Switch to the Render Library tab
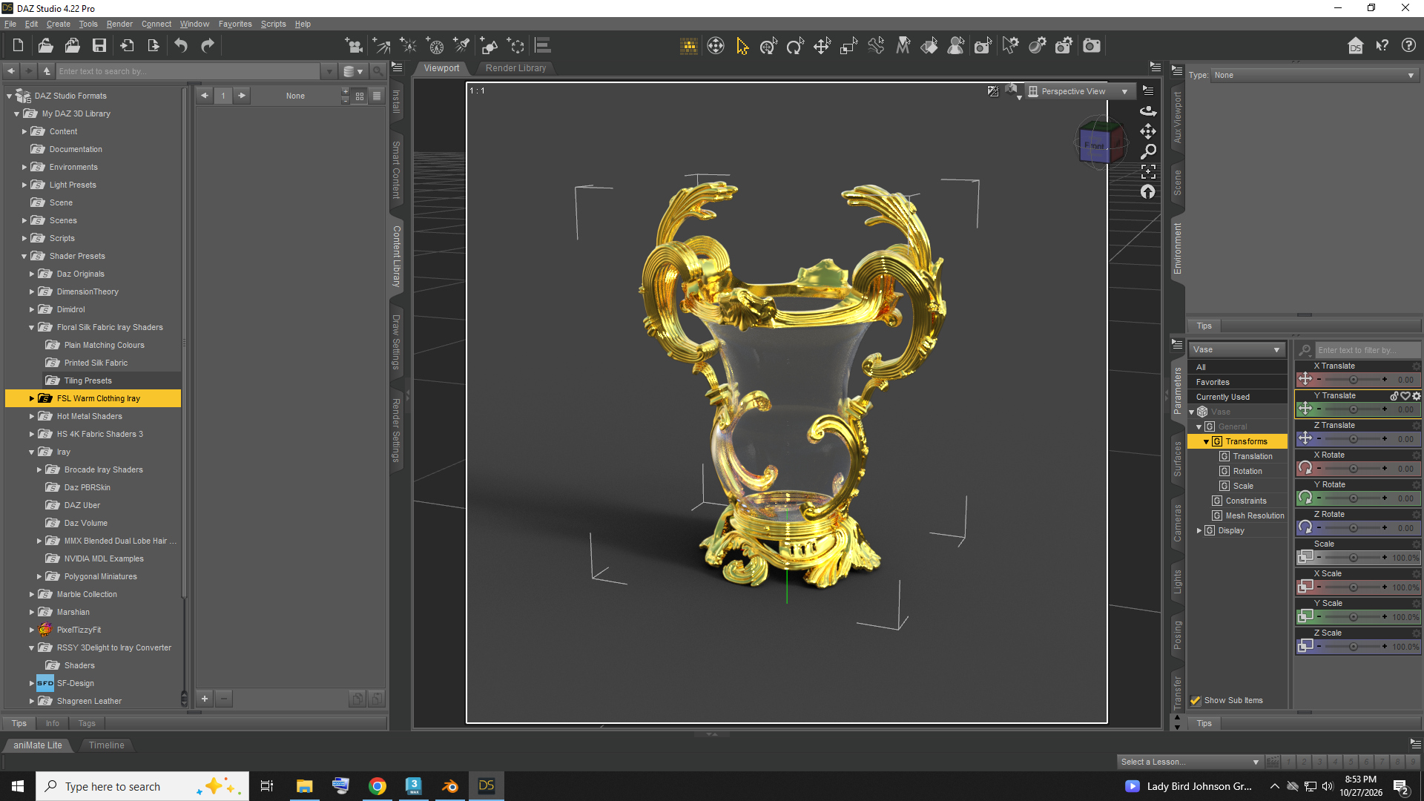Viewport: 1424px width, 801px height. pos(515,68)
